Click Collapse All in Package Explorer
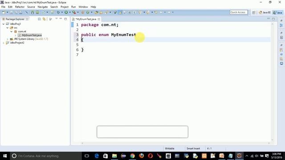 pyautogui.click(x=39, y=19)
